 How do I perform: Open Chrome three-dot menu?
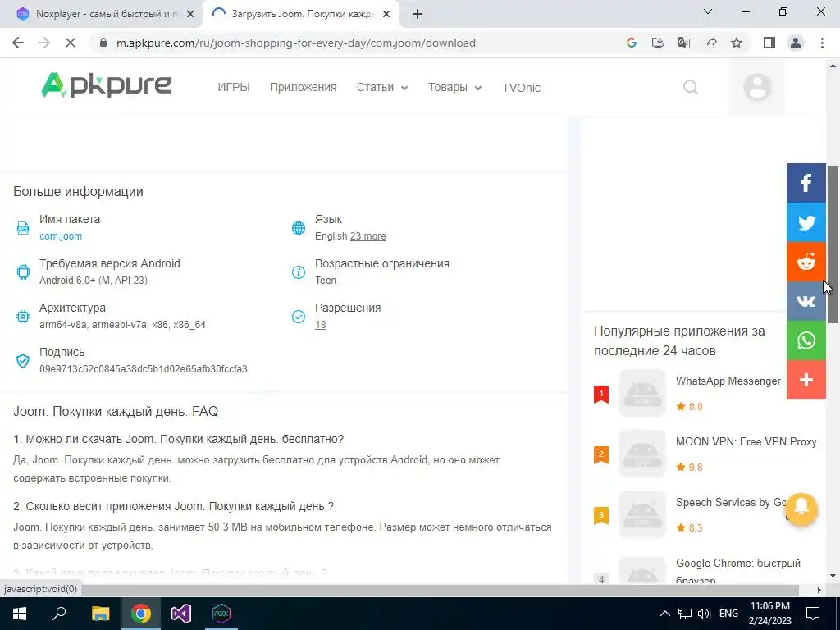click(x=822, y=43)
